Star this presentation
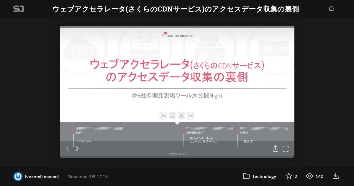The height and width of the screenshot is (186, 354). point(289,176)
